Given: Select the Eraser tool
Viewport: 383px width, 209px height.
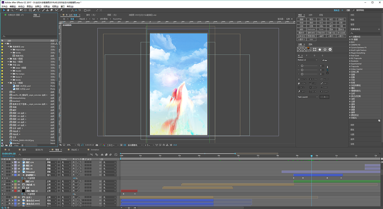Looking at the screenshot, I should (x=51, y=10).
